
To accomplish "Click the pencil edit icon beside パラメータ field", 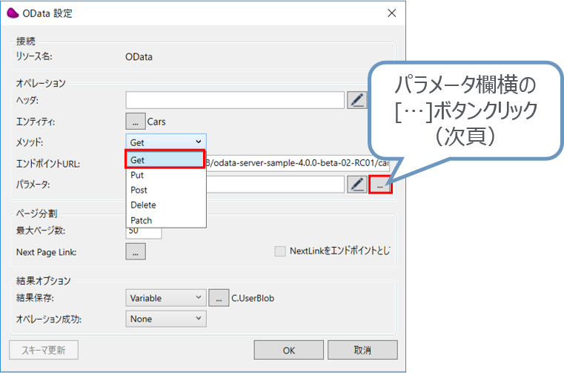I will pos(357,184).
